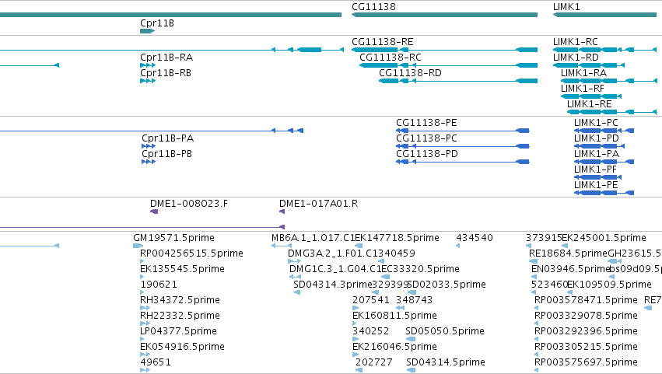Select the SD05050.5prime EST label
The height and width of the screenshot is (374, 662).
pyautogui.click(x=445, y=332)
